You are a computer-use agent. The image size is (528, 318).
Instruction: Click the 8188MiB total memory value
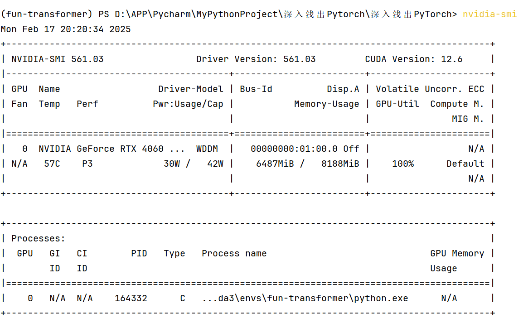(x=340, y=164)
